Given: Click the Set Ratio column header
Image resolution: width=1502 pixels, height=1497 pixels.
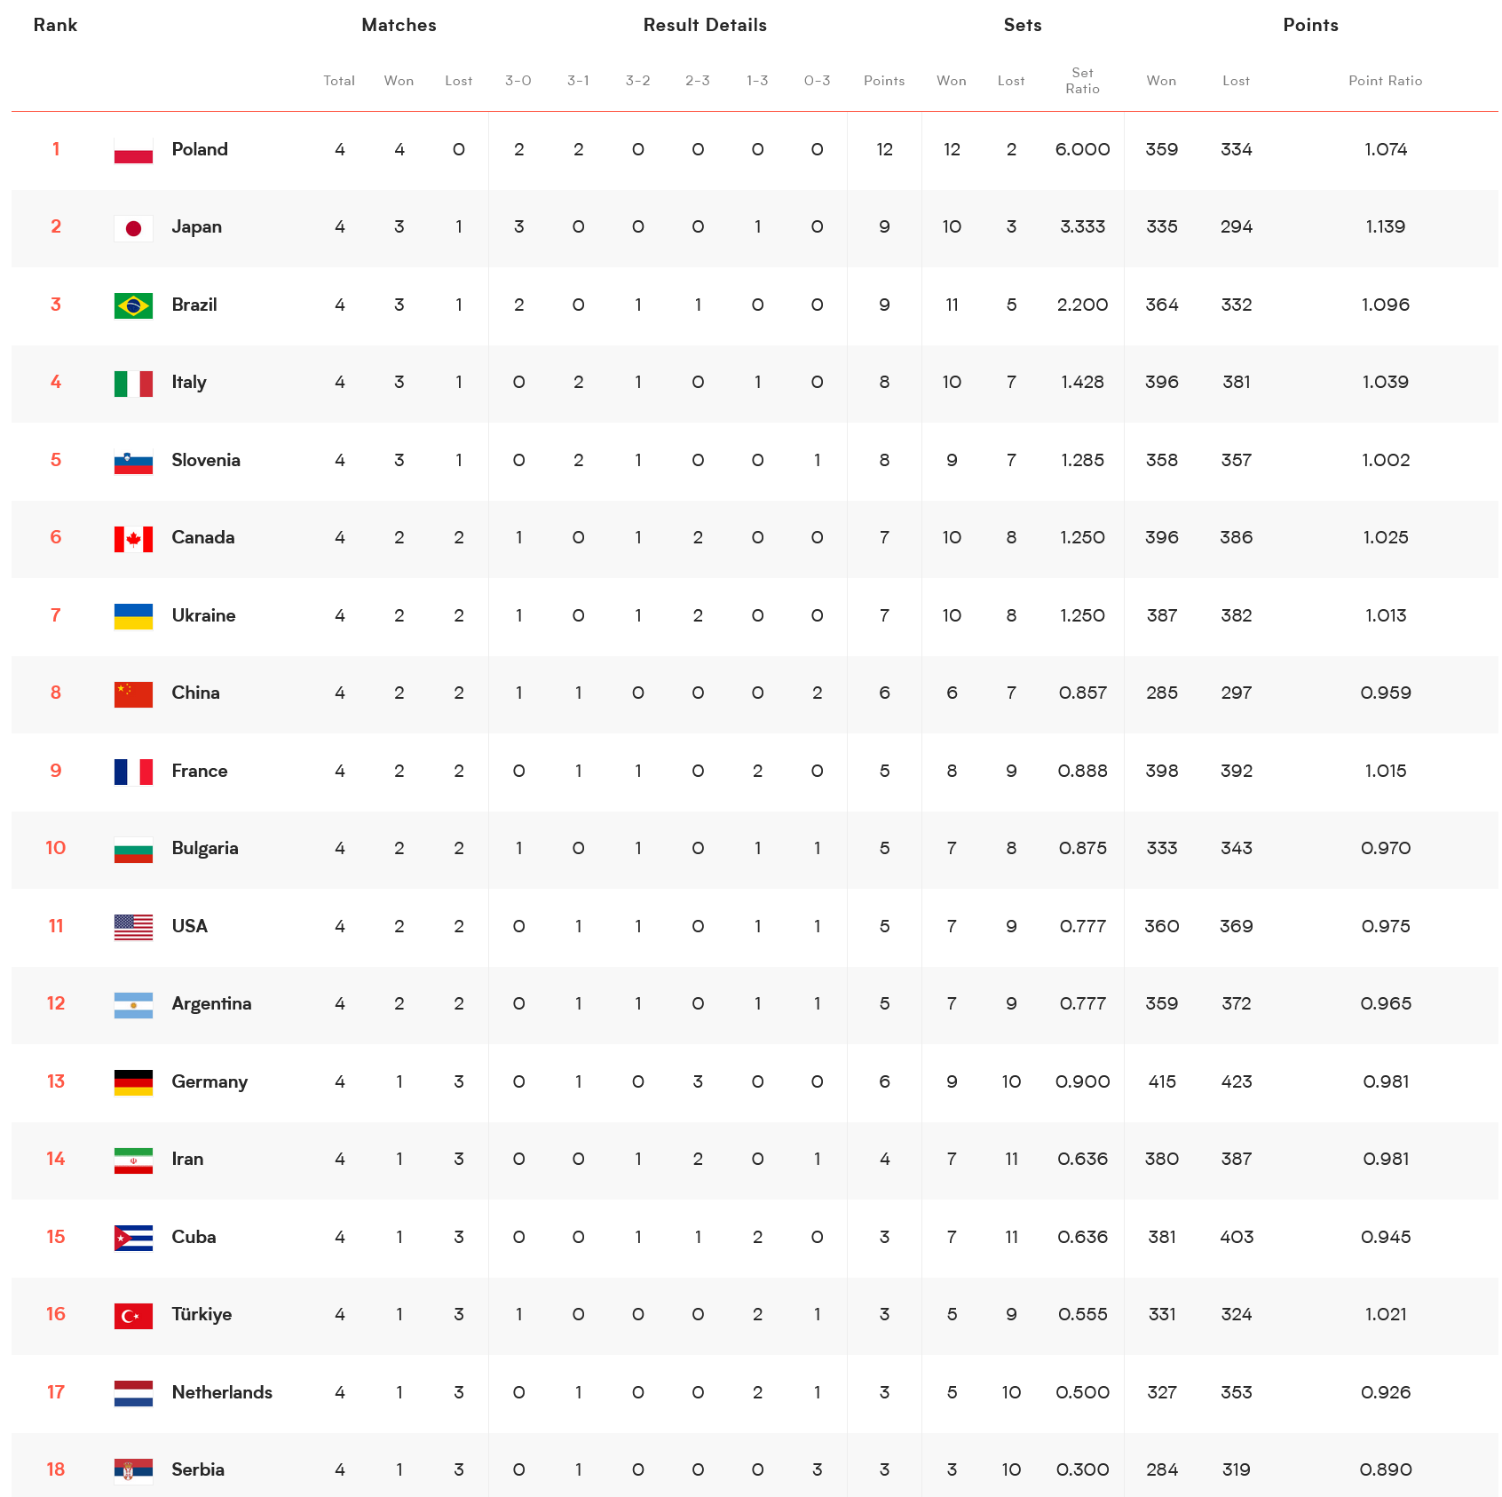Looking at the screenshot, I should (1082, 81).
